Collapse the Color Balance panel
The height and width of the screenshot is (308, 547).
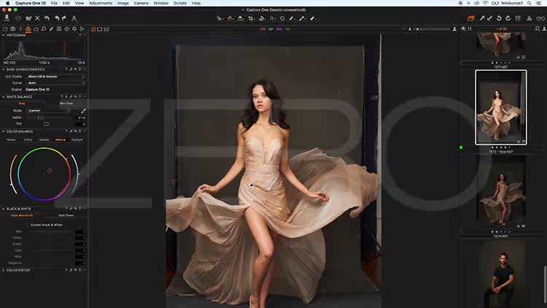tap(4, 131)
